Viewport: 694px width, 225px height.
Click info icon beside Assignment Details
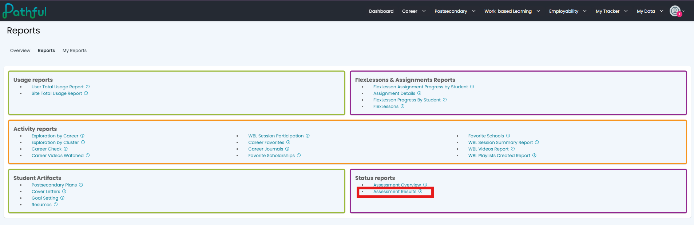pyautogui.click(x=419, y=93)
